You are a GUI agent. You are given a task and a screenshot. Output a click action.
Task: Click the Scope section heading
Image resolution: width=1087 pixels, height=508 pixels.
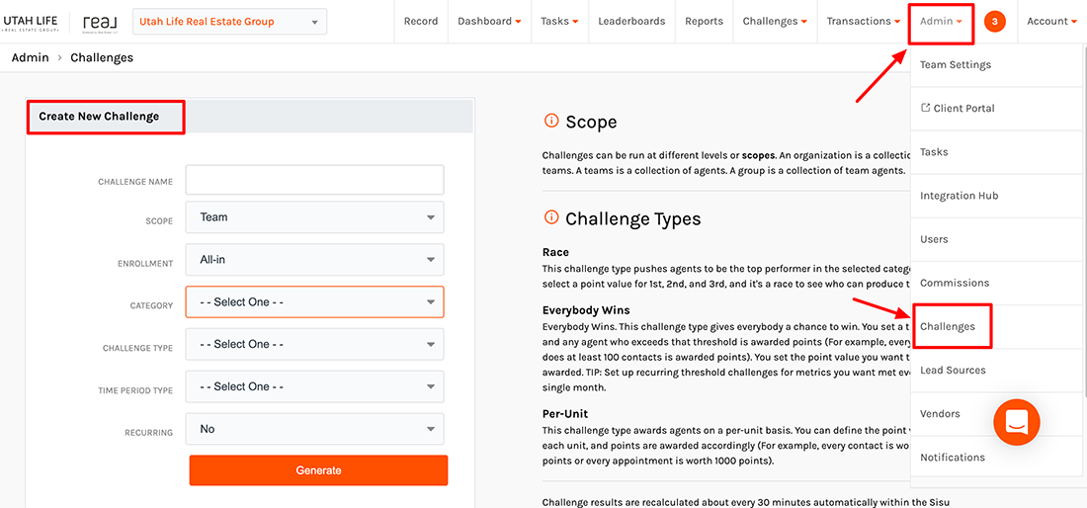[591, 122]
